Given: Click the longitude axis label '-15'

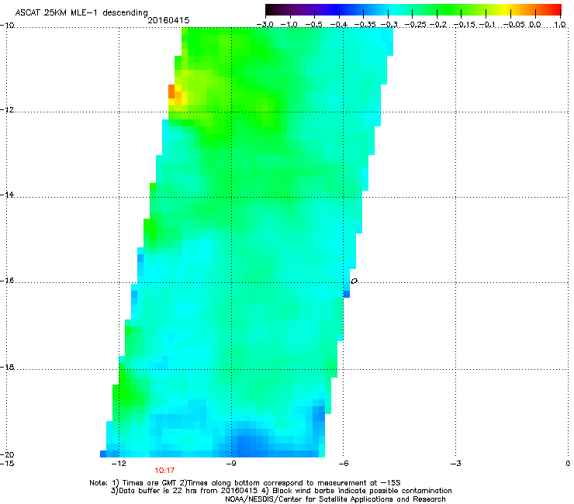Looking at the screenshot, I should 7,464.
